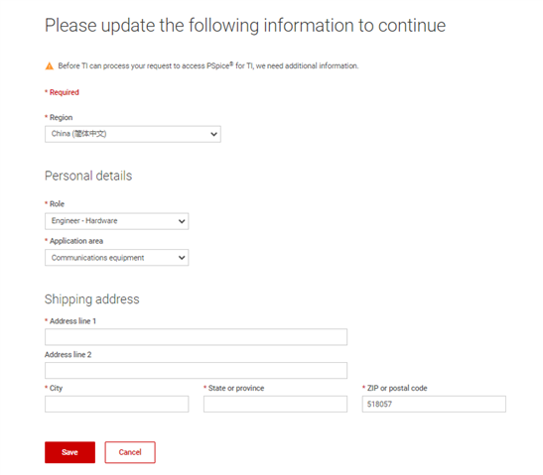Click the Personal details heading
Image resolution: width=543 pixels, height=475 pixels.
(x=88, y=176)
